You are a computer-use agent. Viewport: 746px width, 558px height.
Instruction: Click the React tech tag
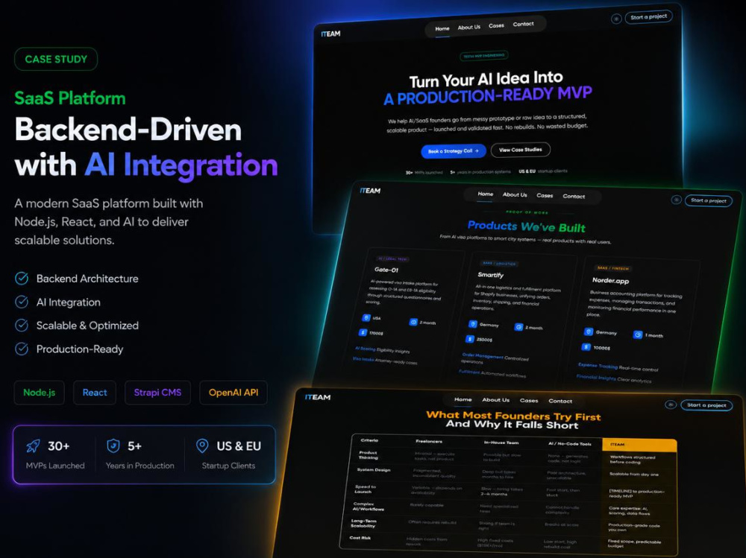pyautogui.click(x=95, y=393)
